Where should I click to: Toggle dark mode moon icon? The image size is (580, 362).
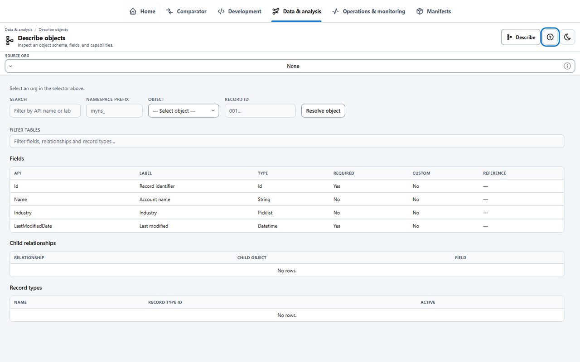pyautogui.click(x=567, y=37)
